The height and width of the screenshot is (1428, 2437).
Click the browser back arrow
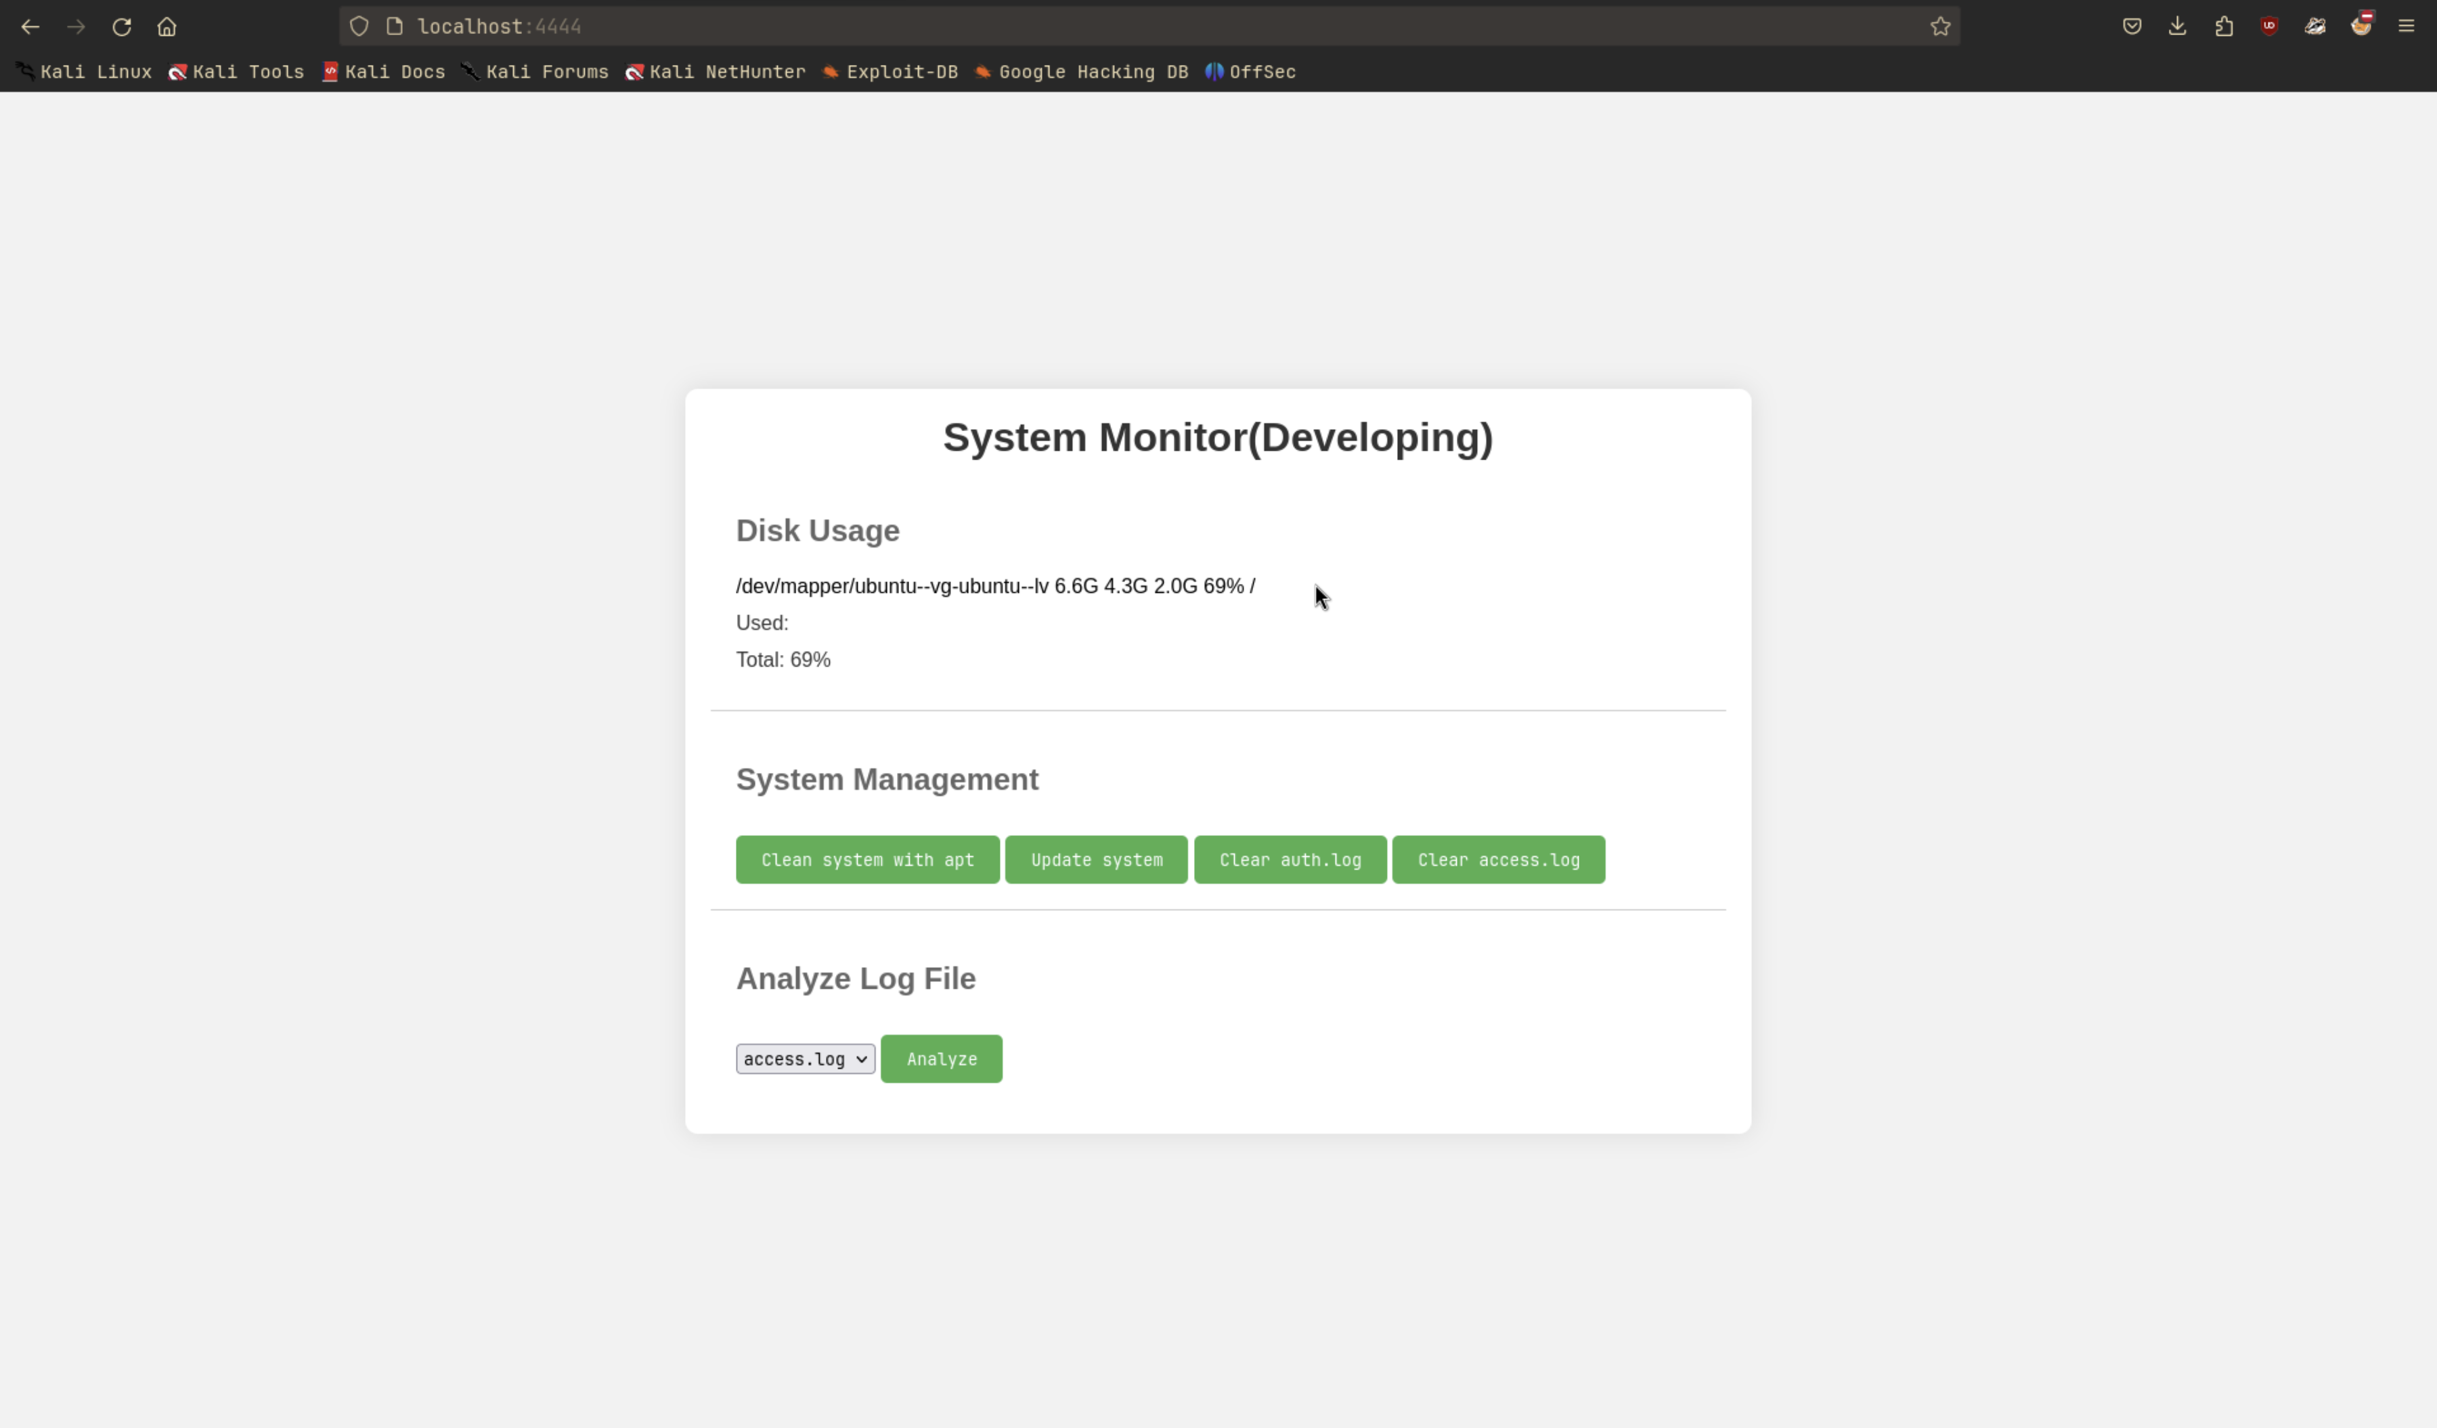pyautogui.click(x=30, y=27)
